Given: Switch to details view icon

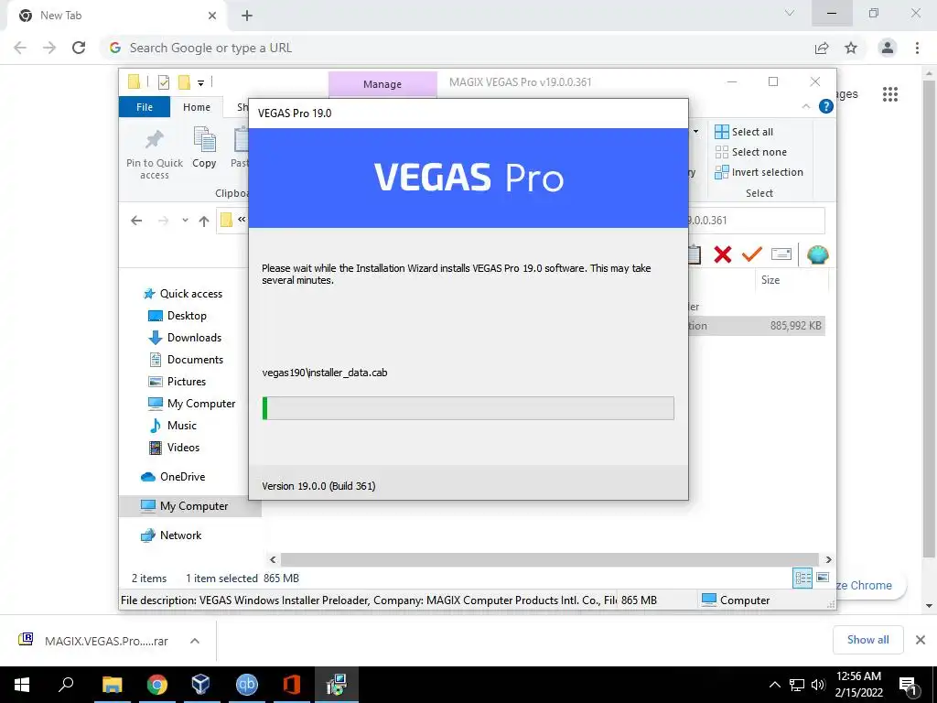Looking at the screenshot, I should [x=802, y=578].
